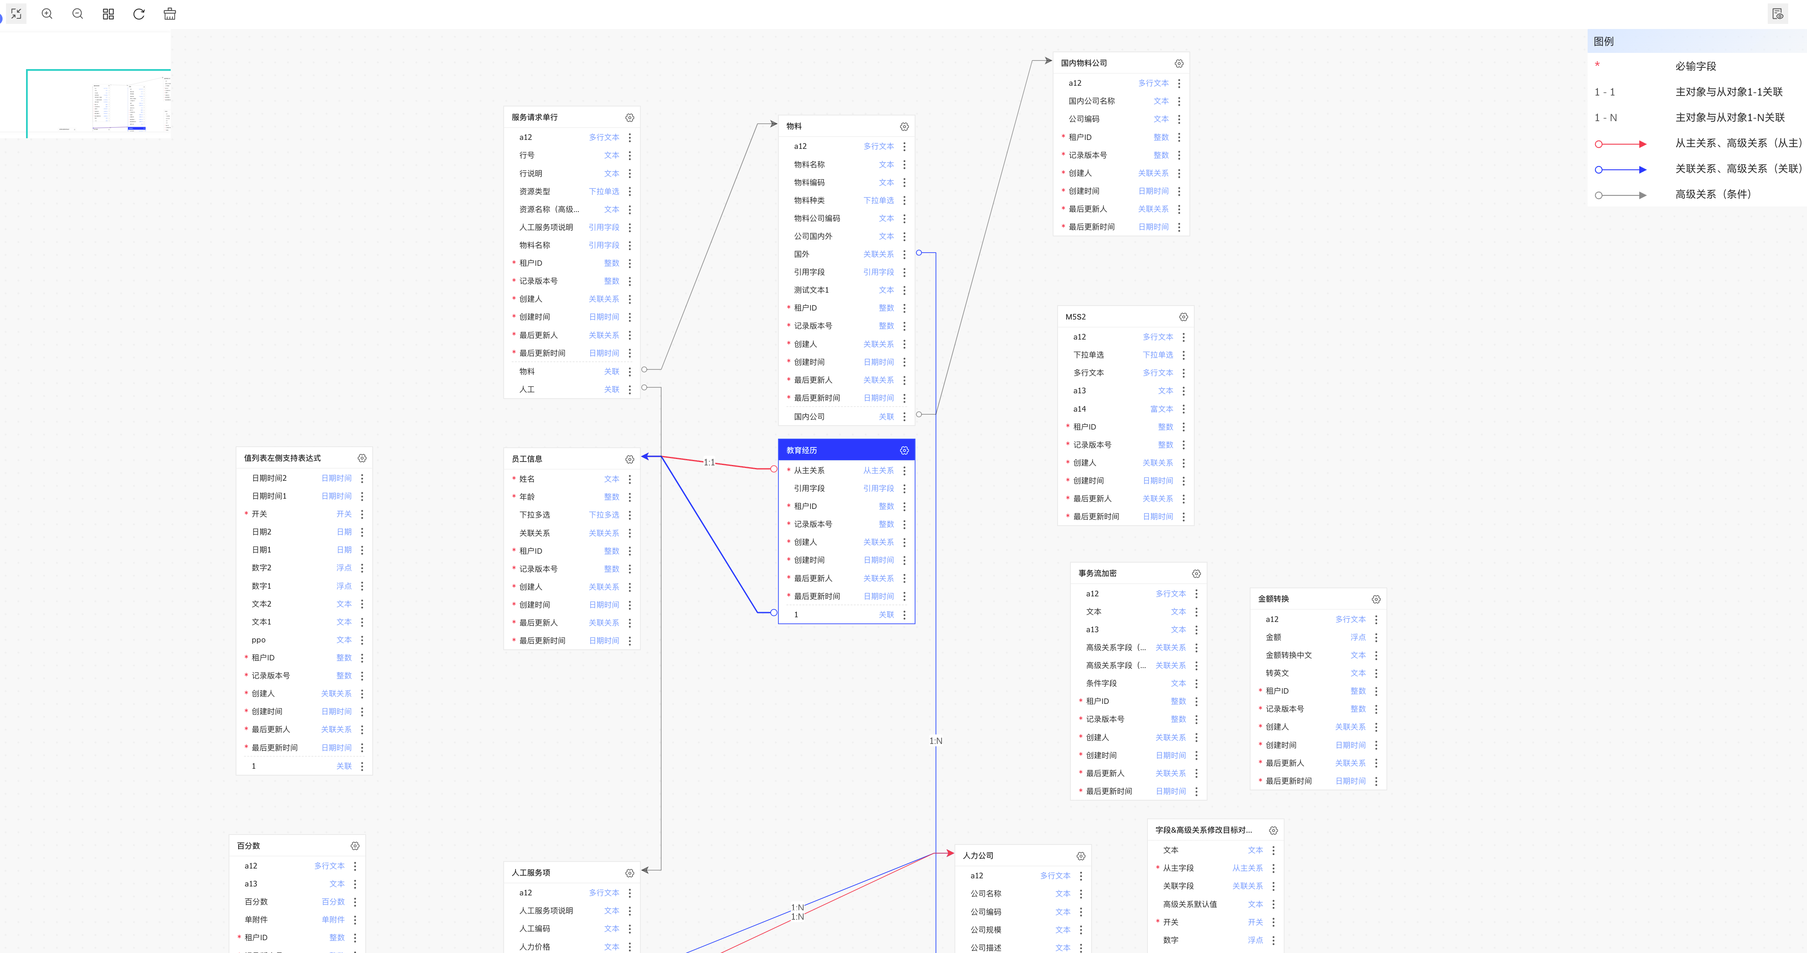Open more menu for 从主字段 row
The image size is (1807, 953).
tap(1273, 868)
